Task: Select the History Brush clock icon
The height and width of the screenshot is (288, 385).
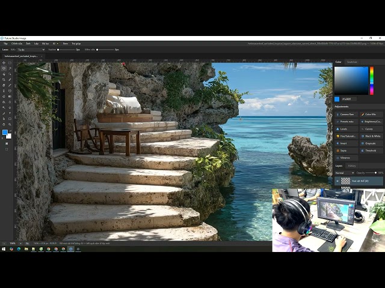Action: [10, 91]
